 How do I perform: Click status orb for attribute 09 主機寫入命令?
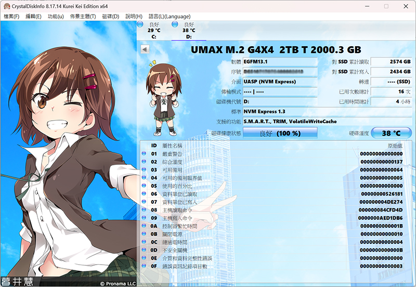click(x=144, y=217)
